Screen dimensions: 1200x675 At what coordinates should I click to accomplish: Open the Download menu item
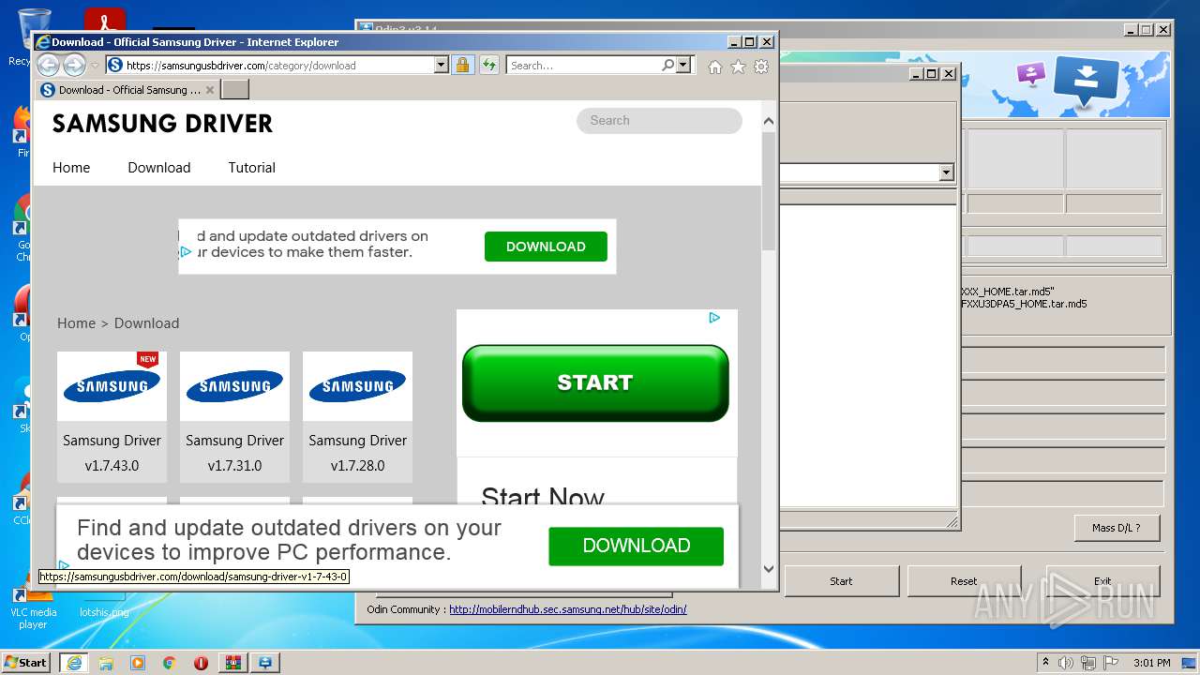coord(159,168)
